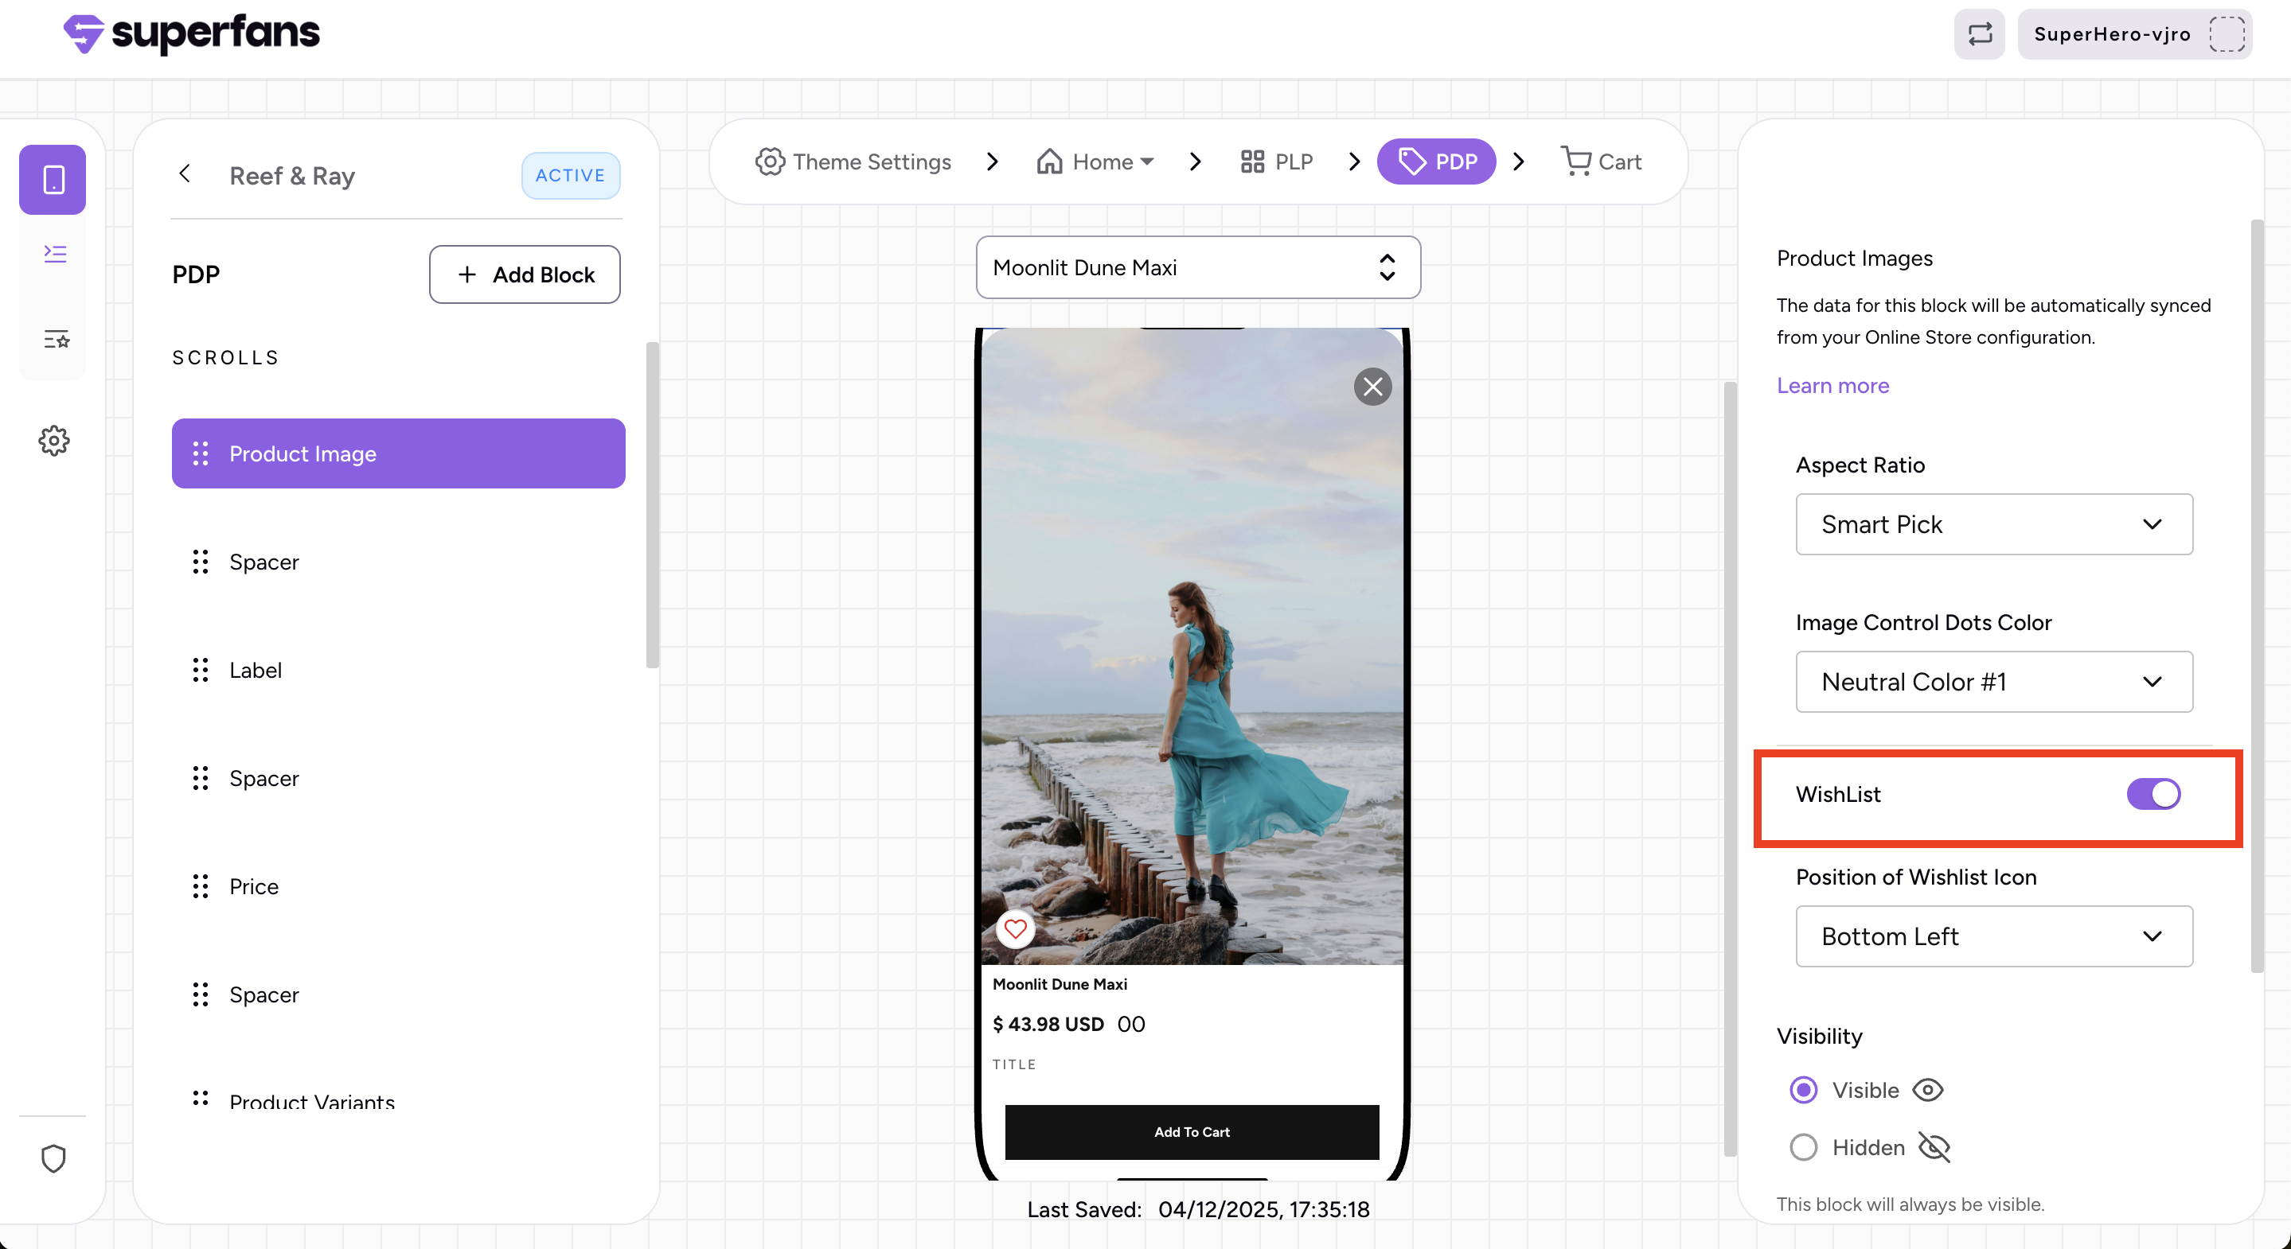2291x1249 pixels.
Task: Close the preview with the X icon
Action: coord(1372,387)
